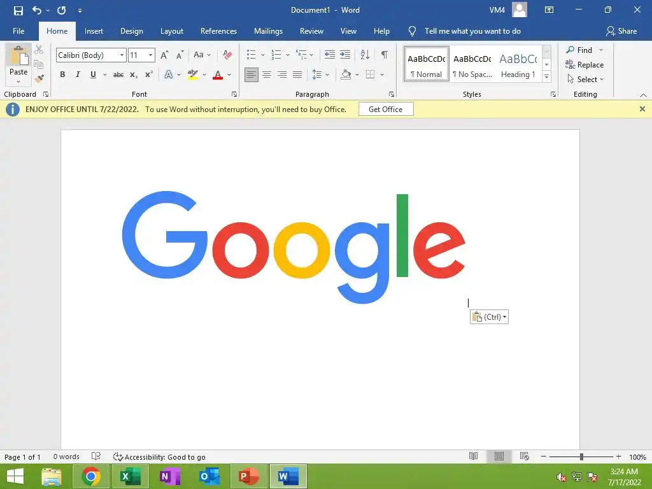Image resolution: width=652 pixels, height=489 pixels.
Task: Open the Bullets list dropdown arrow
Action: click(x=263, y=55)
